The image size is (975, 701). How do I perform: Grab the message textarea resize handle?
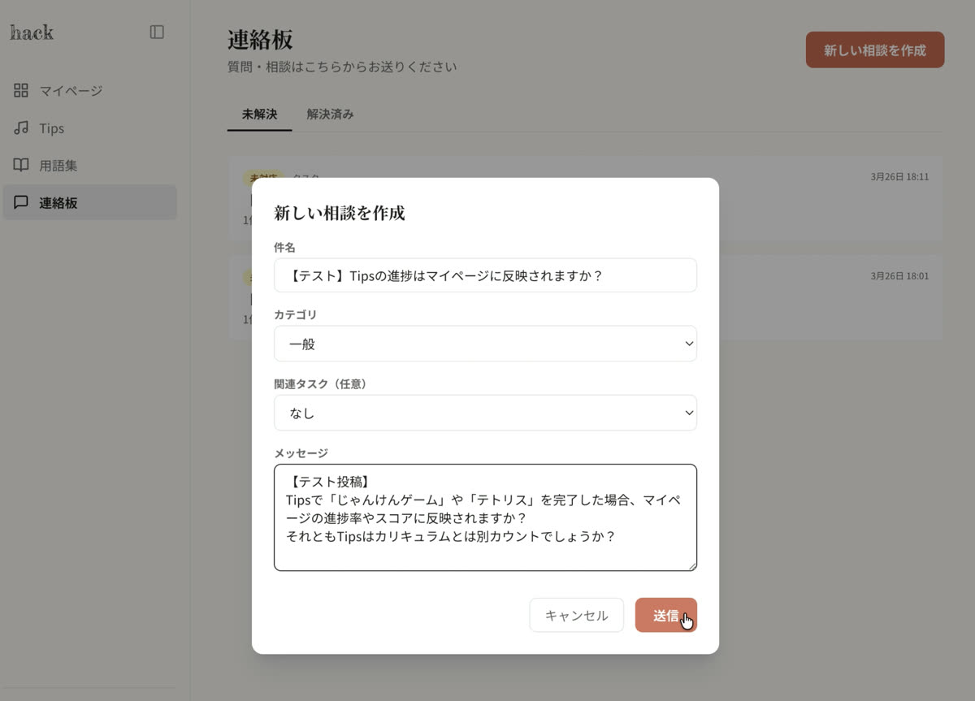(x=691, y=565)
